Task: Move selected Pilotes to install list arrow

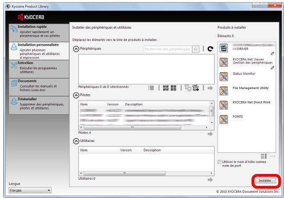Action: [210, 134]
